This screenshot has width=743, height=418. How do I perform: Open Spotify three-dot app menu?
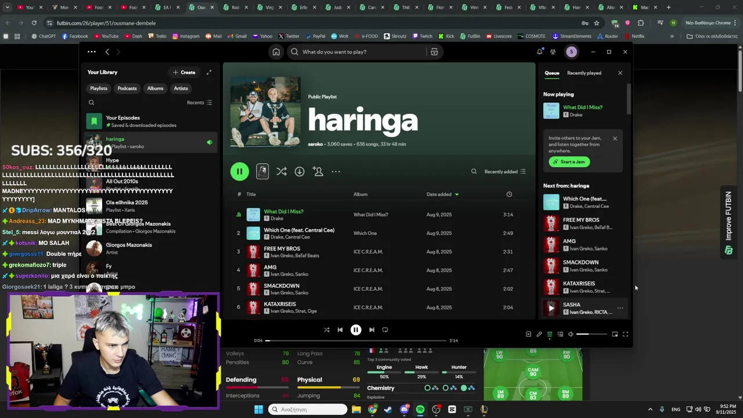click(x=92, y=52)
